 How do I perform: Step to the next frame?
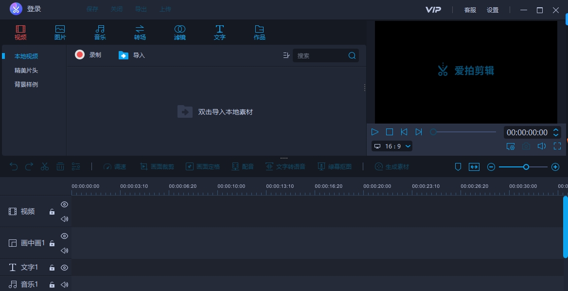(419, 132)
